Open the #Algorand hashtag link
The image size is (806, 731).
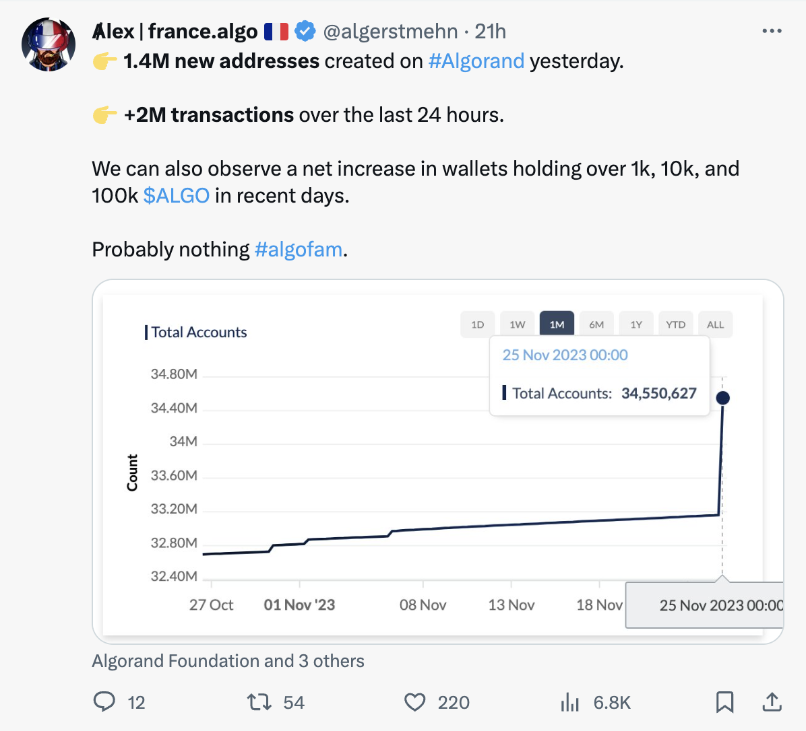coord(476,61)
